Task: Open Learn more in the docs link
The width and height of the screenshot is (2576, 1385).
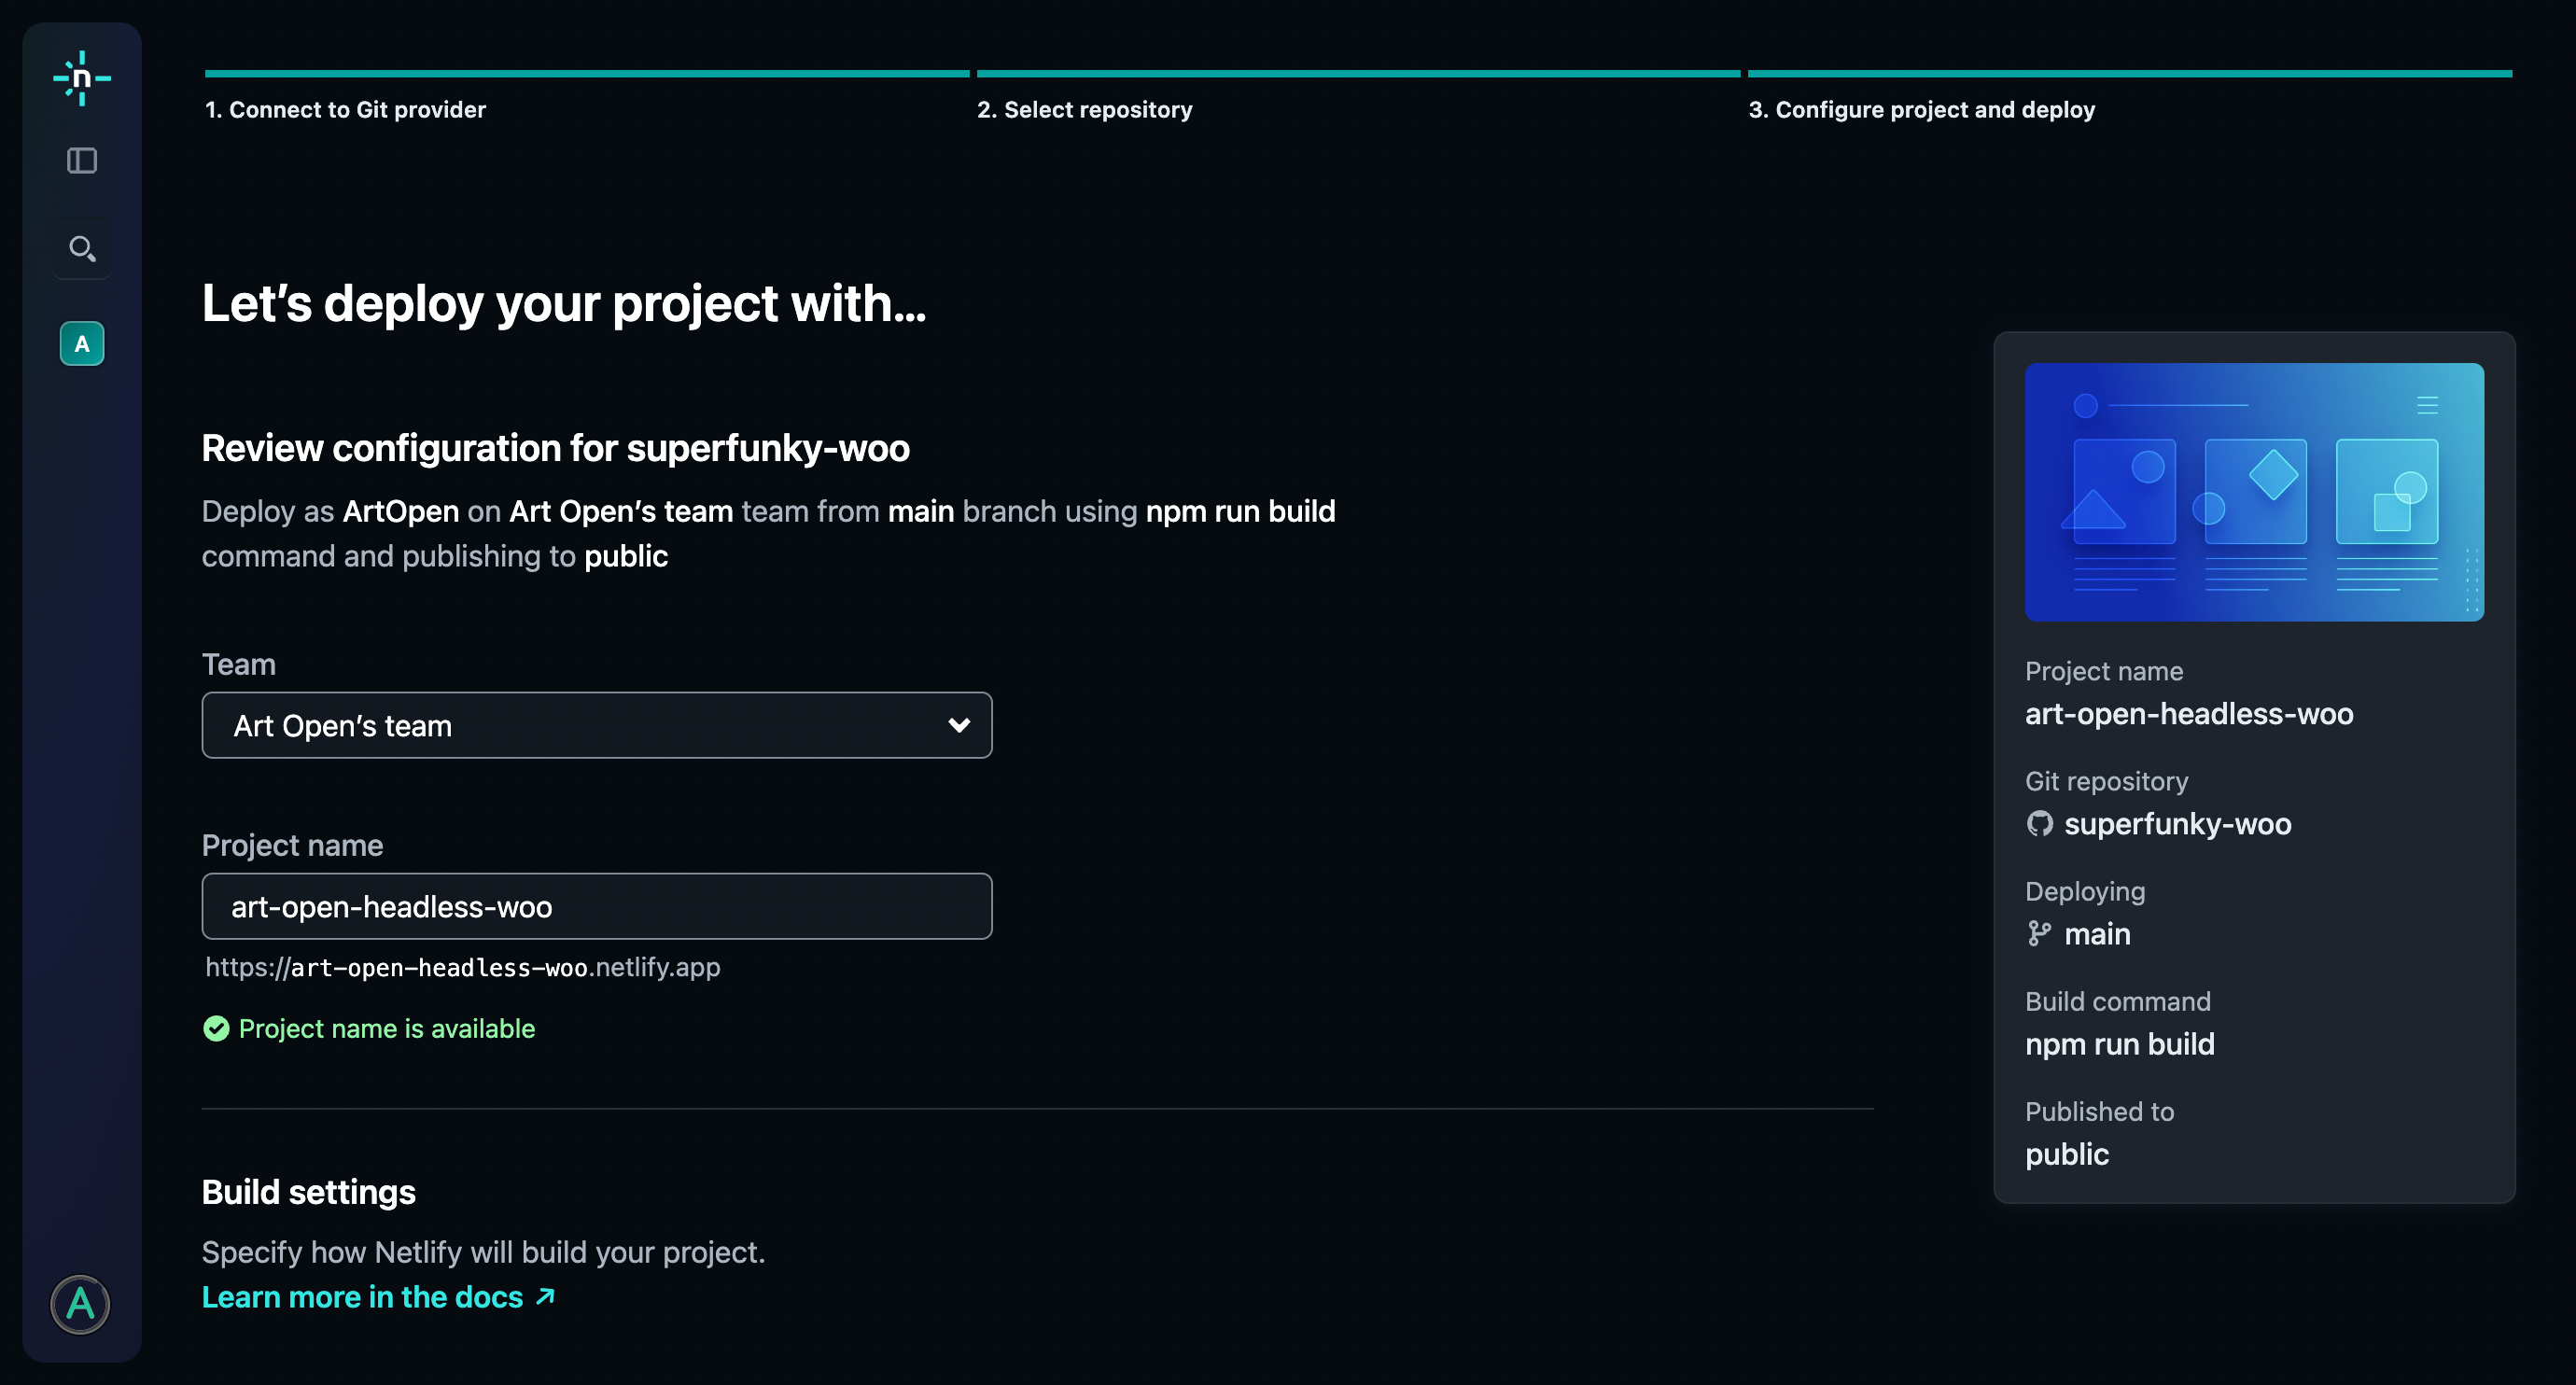Action: tap(362, 1297)
